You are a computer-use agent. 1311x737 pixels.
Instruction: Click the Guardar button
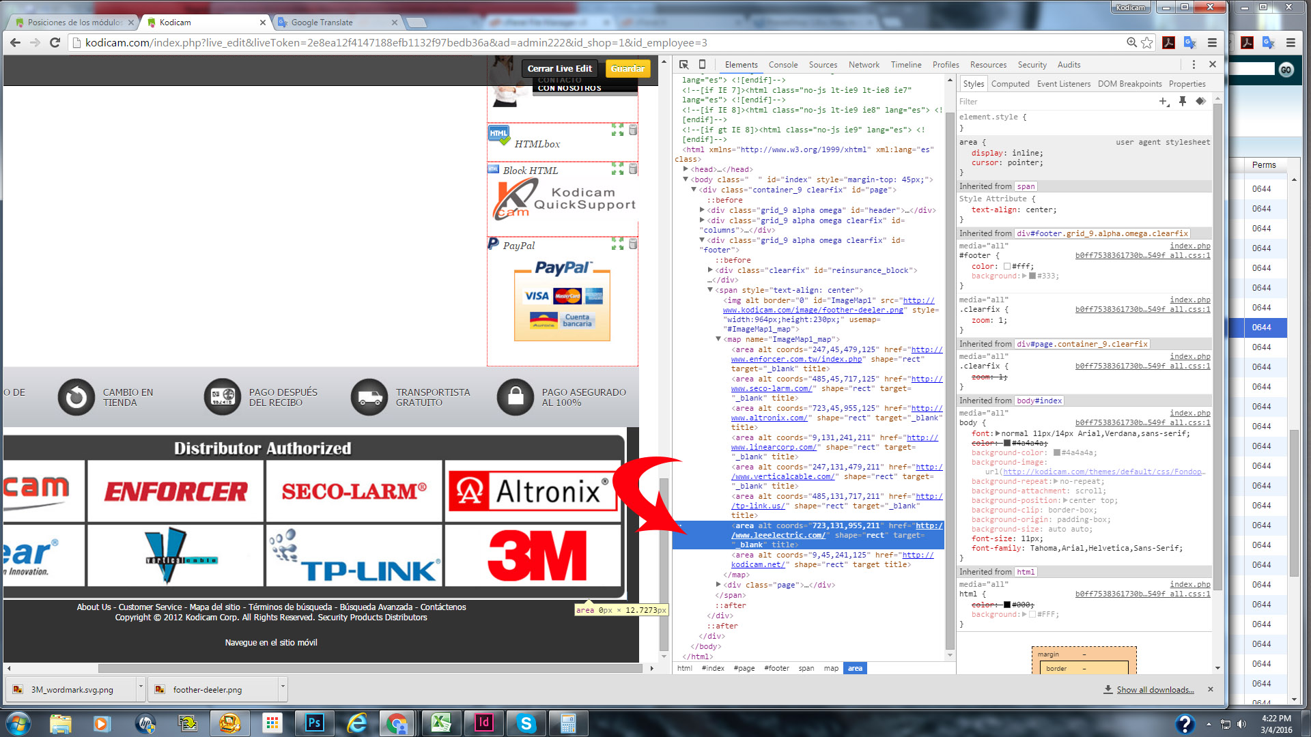tap(628, 68)
